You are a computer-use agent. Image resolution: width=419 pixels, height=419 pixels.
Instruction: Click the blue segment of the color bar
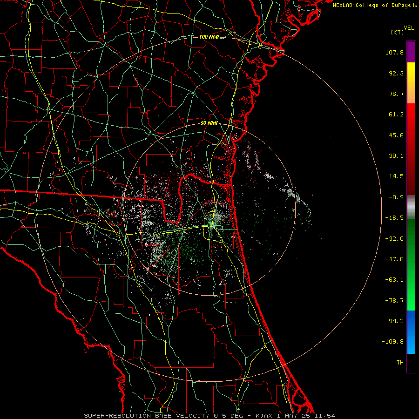(411, 332)
